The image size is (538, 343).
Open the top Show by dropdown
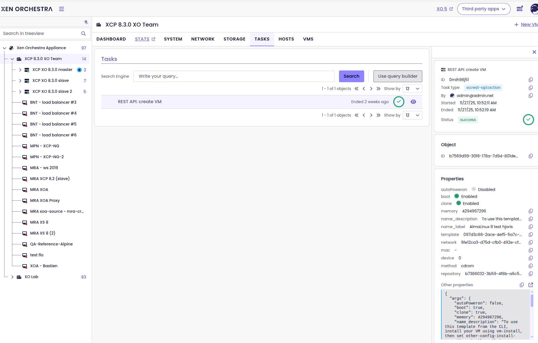pos(412,89)
